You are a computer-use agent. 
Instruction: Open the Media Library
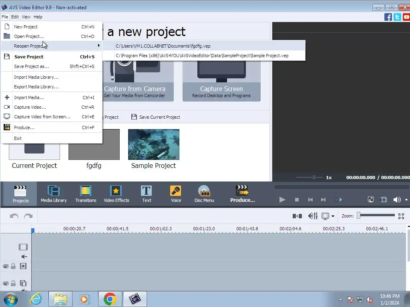[54, 194]
